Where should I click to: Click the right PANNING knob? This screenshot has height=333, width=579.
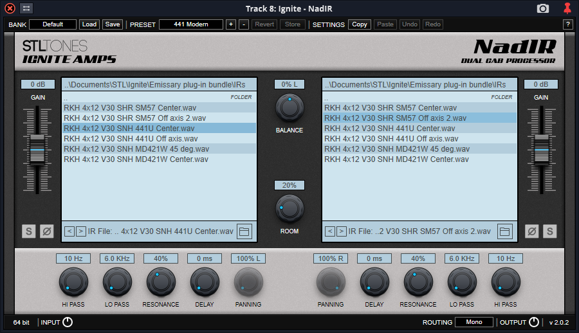coord(331,282)
